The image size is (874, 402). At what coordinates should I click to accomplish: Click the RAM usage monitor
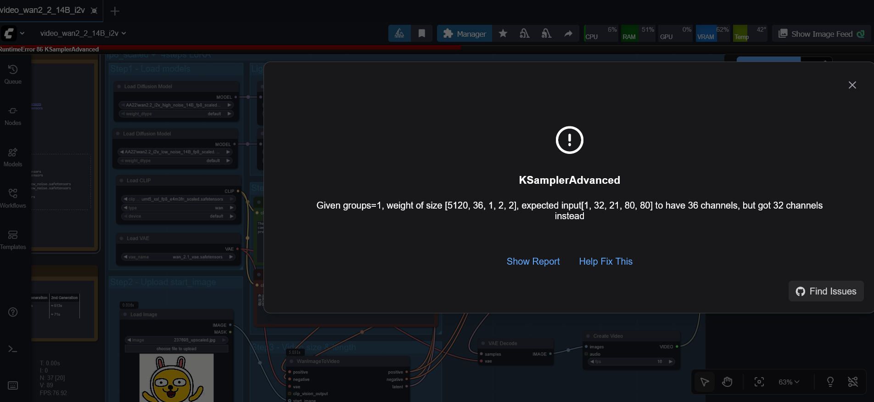pos(638,34)
